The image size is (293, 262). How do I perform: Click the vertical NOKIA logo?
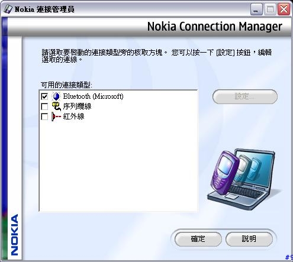[x=15, y=235]
